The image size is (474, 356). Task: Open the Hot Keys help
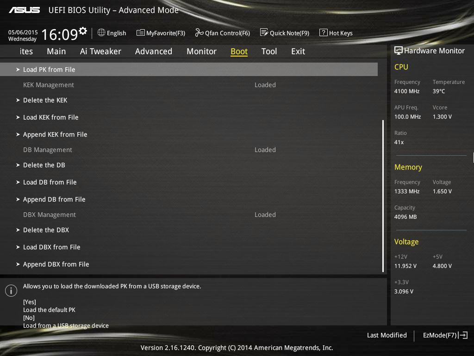(341, 33)
